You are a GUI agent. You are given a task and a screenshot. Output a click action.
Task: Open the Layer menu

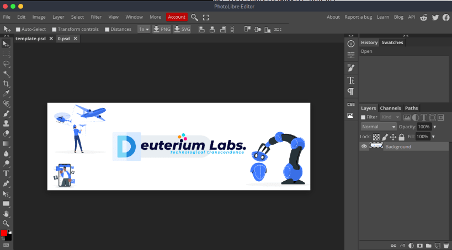[59, 17]
